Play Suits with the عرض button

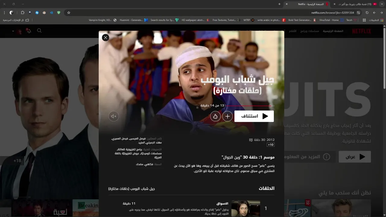point(355,157)
